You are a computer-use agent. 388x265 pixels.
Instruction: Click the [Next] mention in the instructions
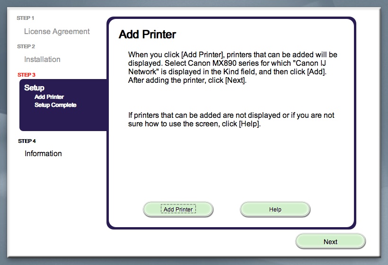coord(235,80)
